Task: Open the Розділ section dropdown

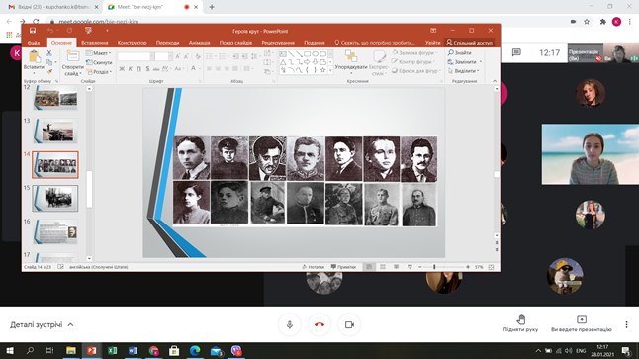Action: (x=98, y=72)
